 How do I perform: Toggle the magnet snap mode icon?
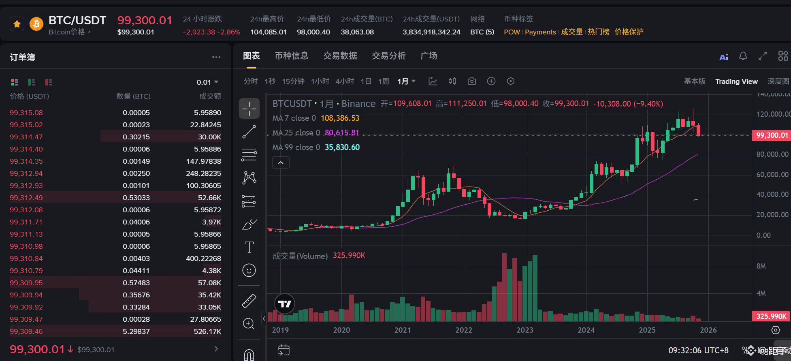pos(249,354)
